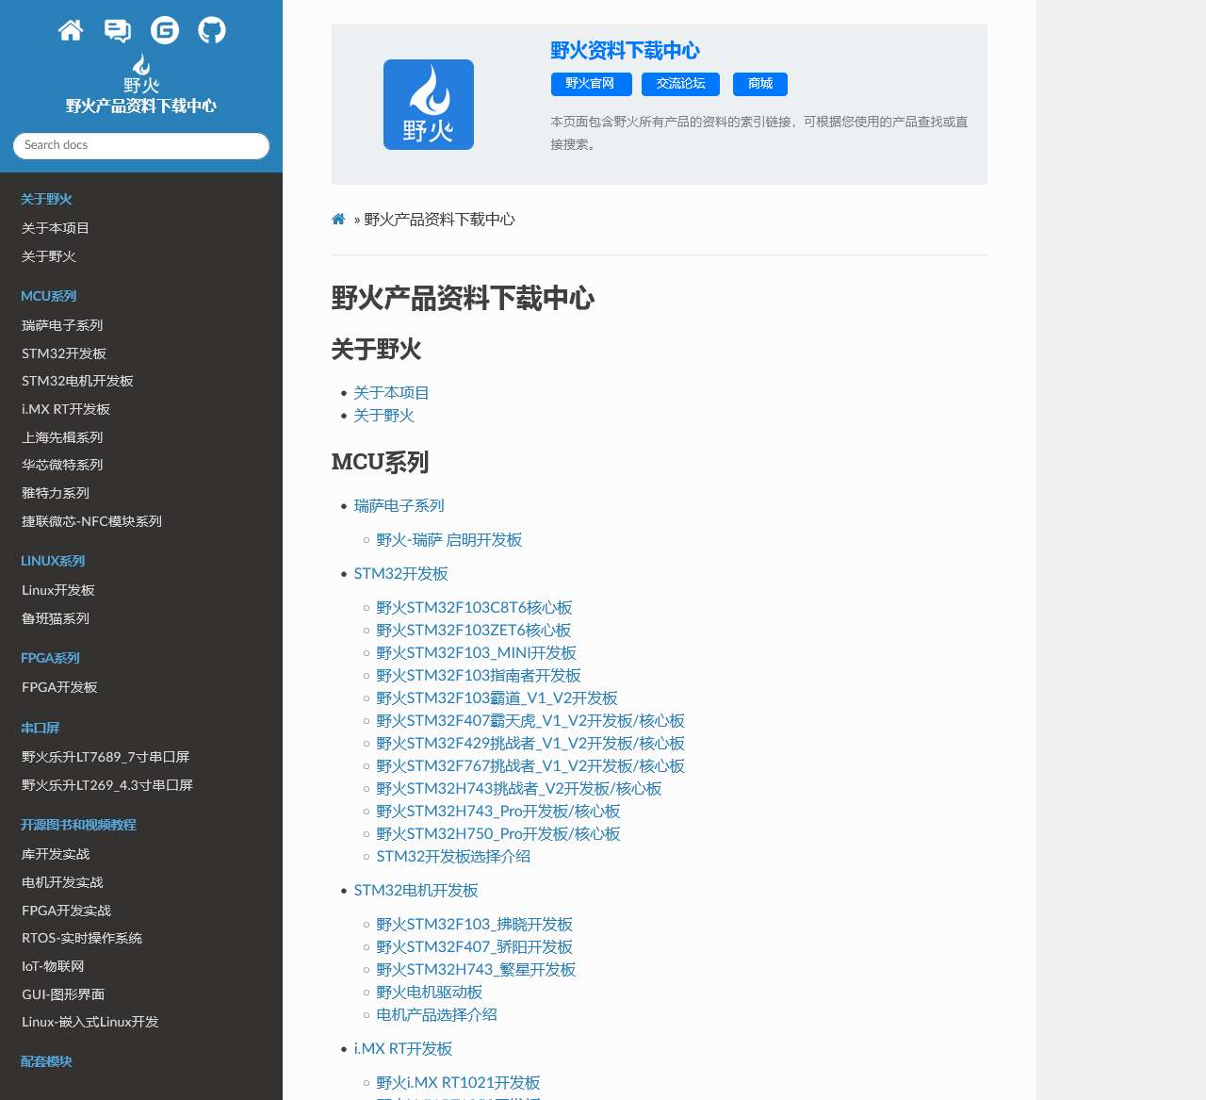Click the 野火 flame logo in sidebar
The height and width of the screenshot is (1100, 1206).
(141, 74)
